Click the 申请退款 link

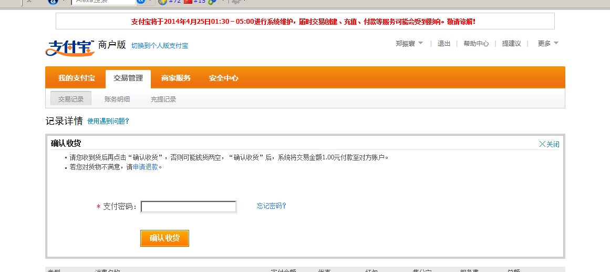(146, 167)
